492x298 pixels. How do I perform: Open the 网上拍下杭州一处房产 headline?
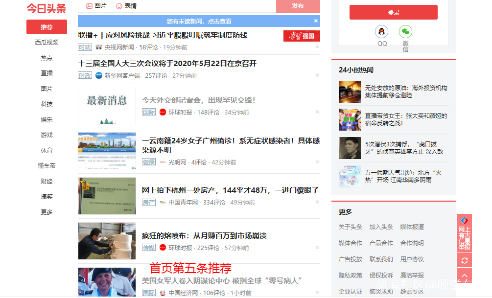pos(230,190)
